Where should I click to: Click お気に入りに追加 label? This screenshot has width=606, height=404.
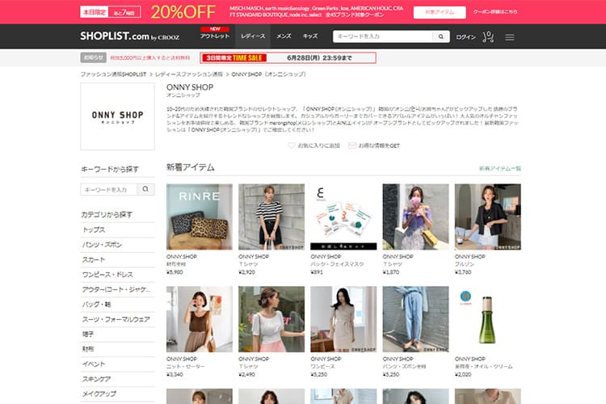[319, 145]
